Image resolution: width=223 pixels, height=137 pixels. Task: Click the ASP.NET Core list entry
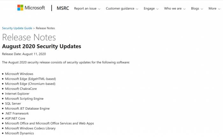(15, 118)
